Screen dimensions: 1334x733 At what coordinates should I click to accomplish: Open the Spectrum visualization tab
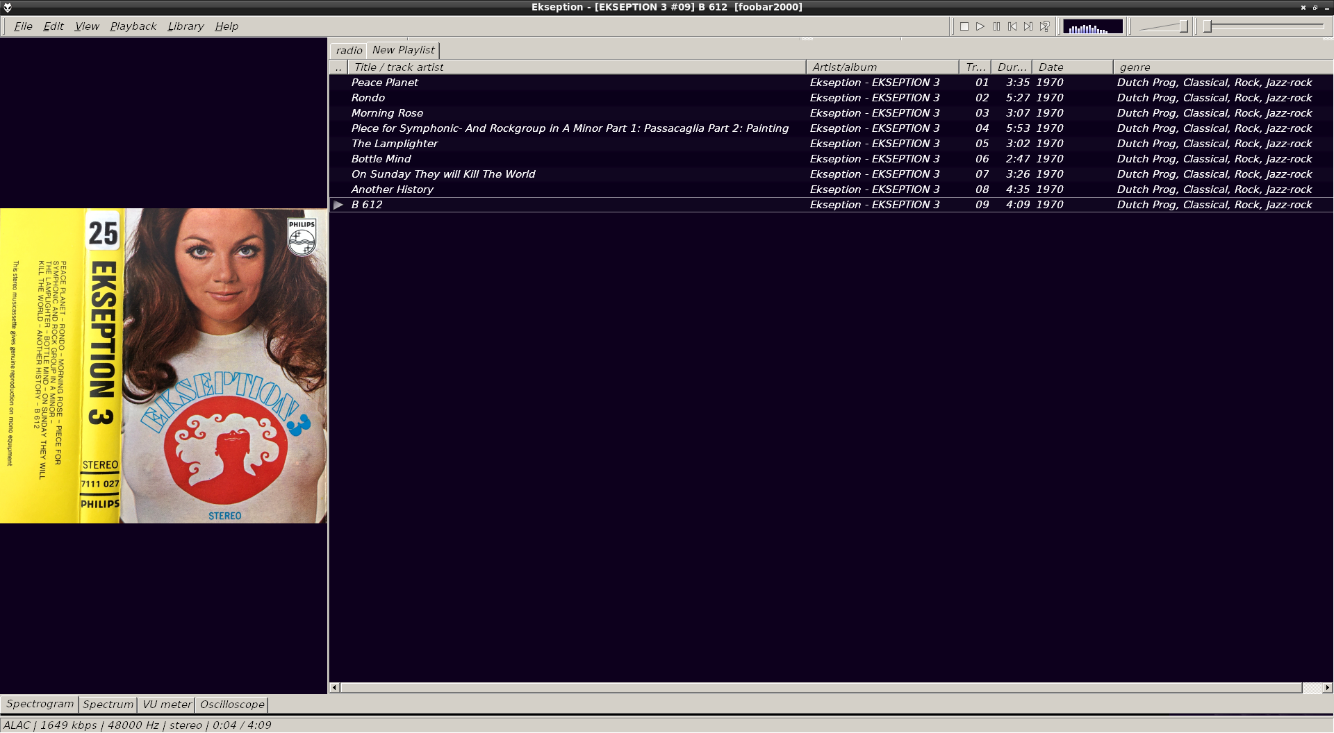(x=108, y=705)
